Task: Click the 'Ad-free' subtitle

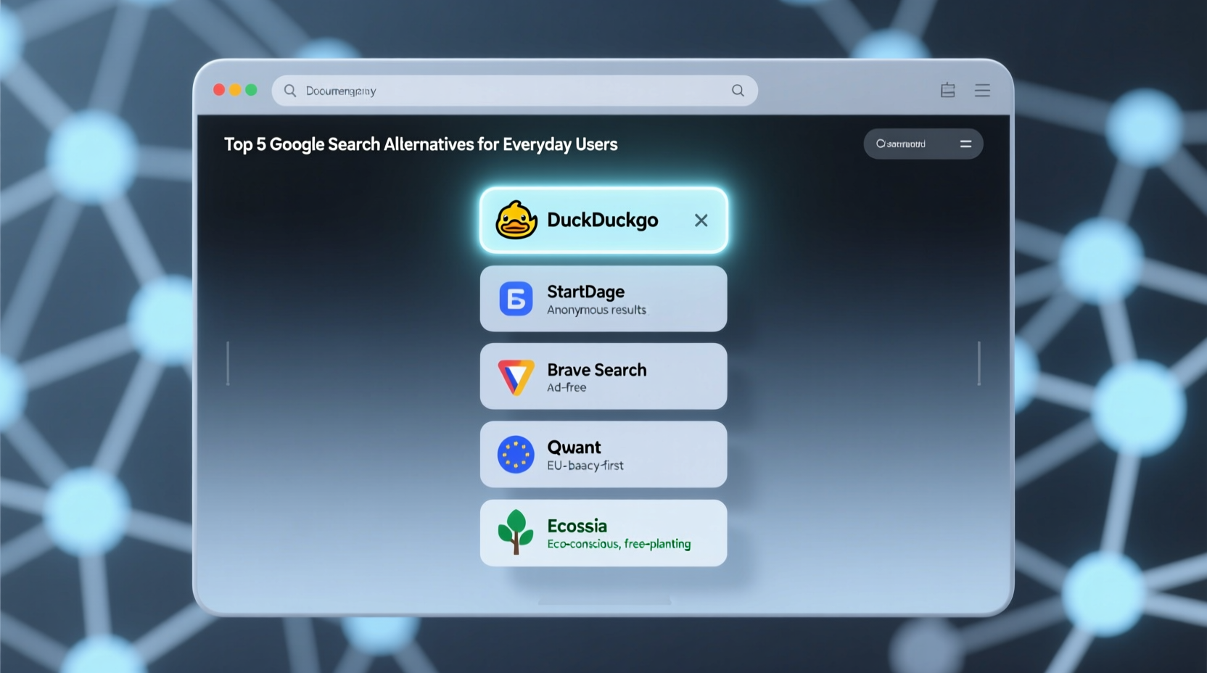Action: (567, 387)
